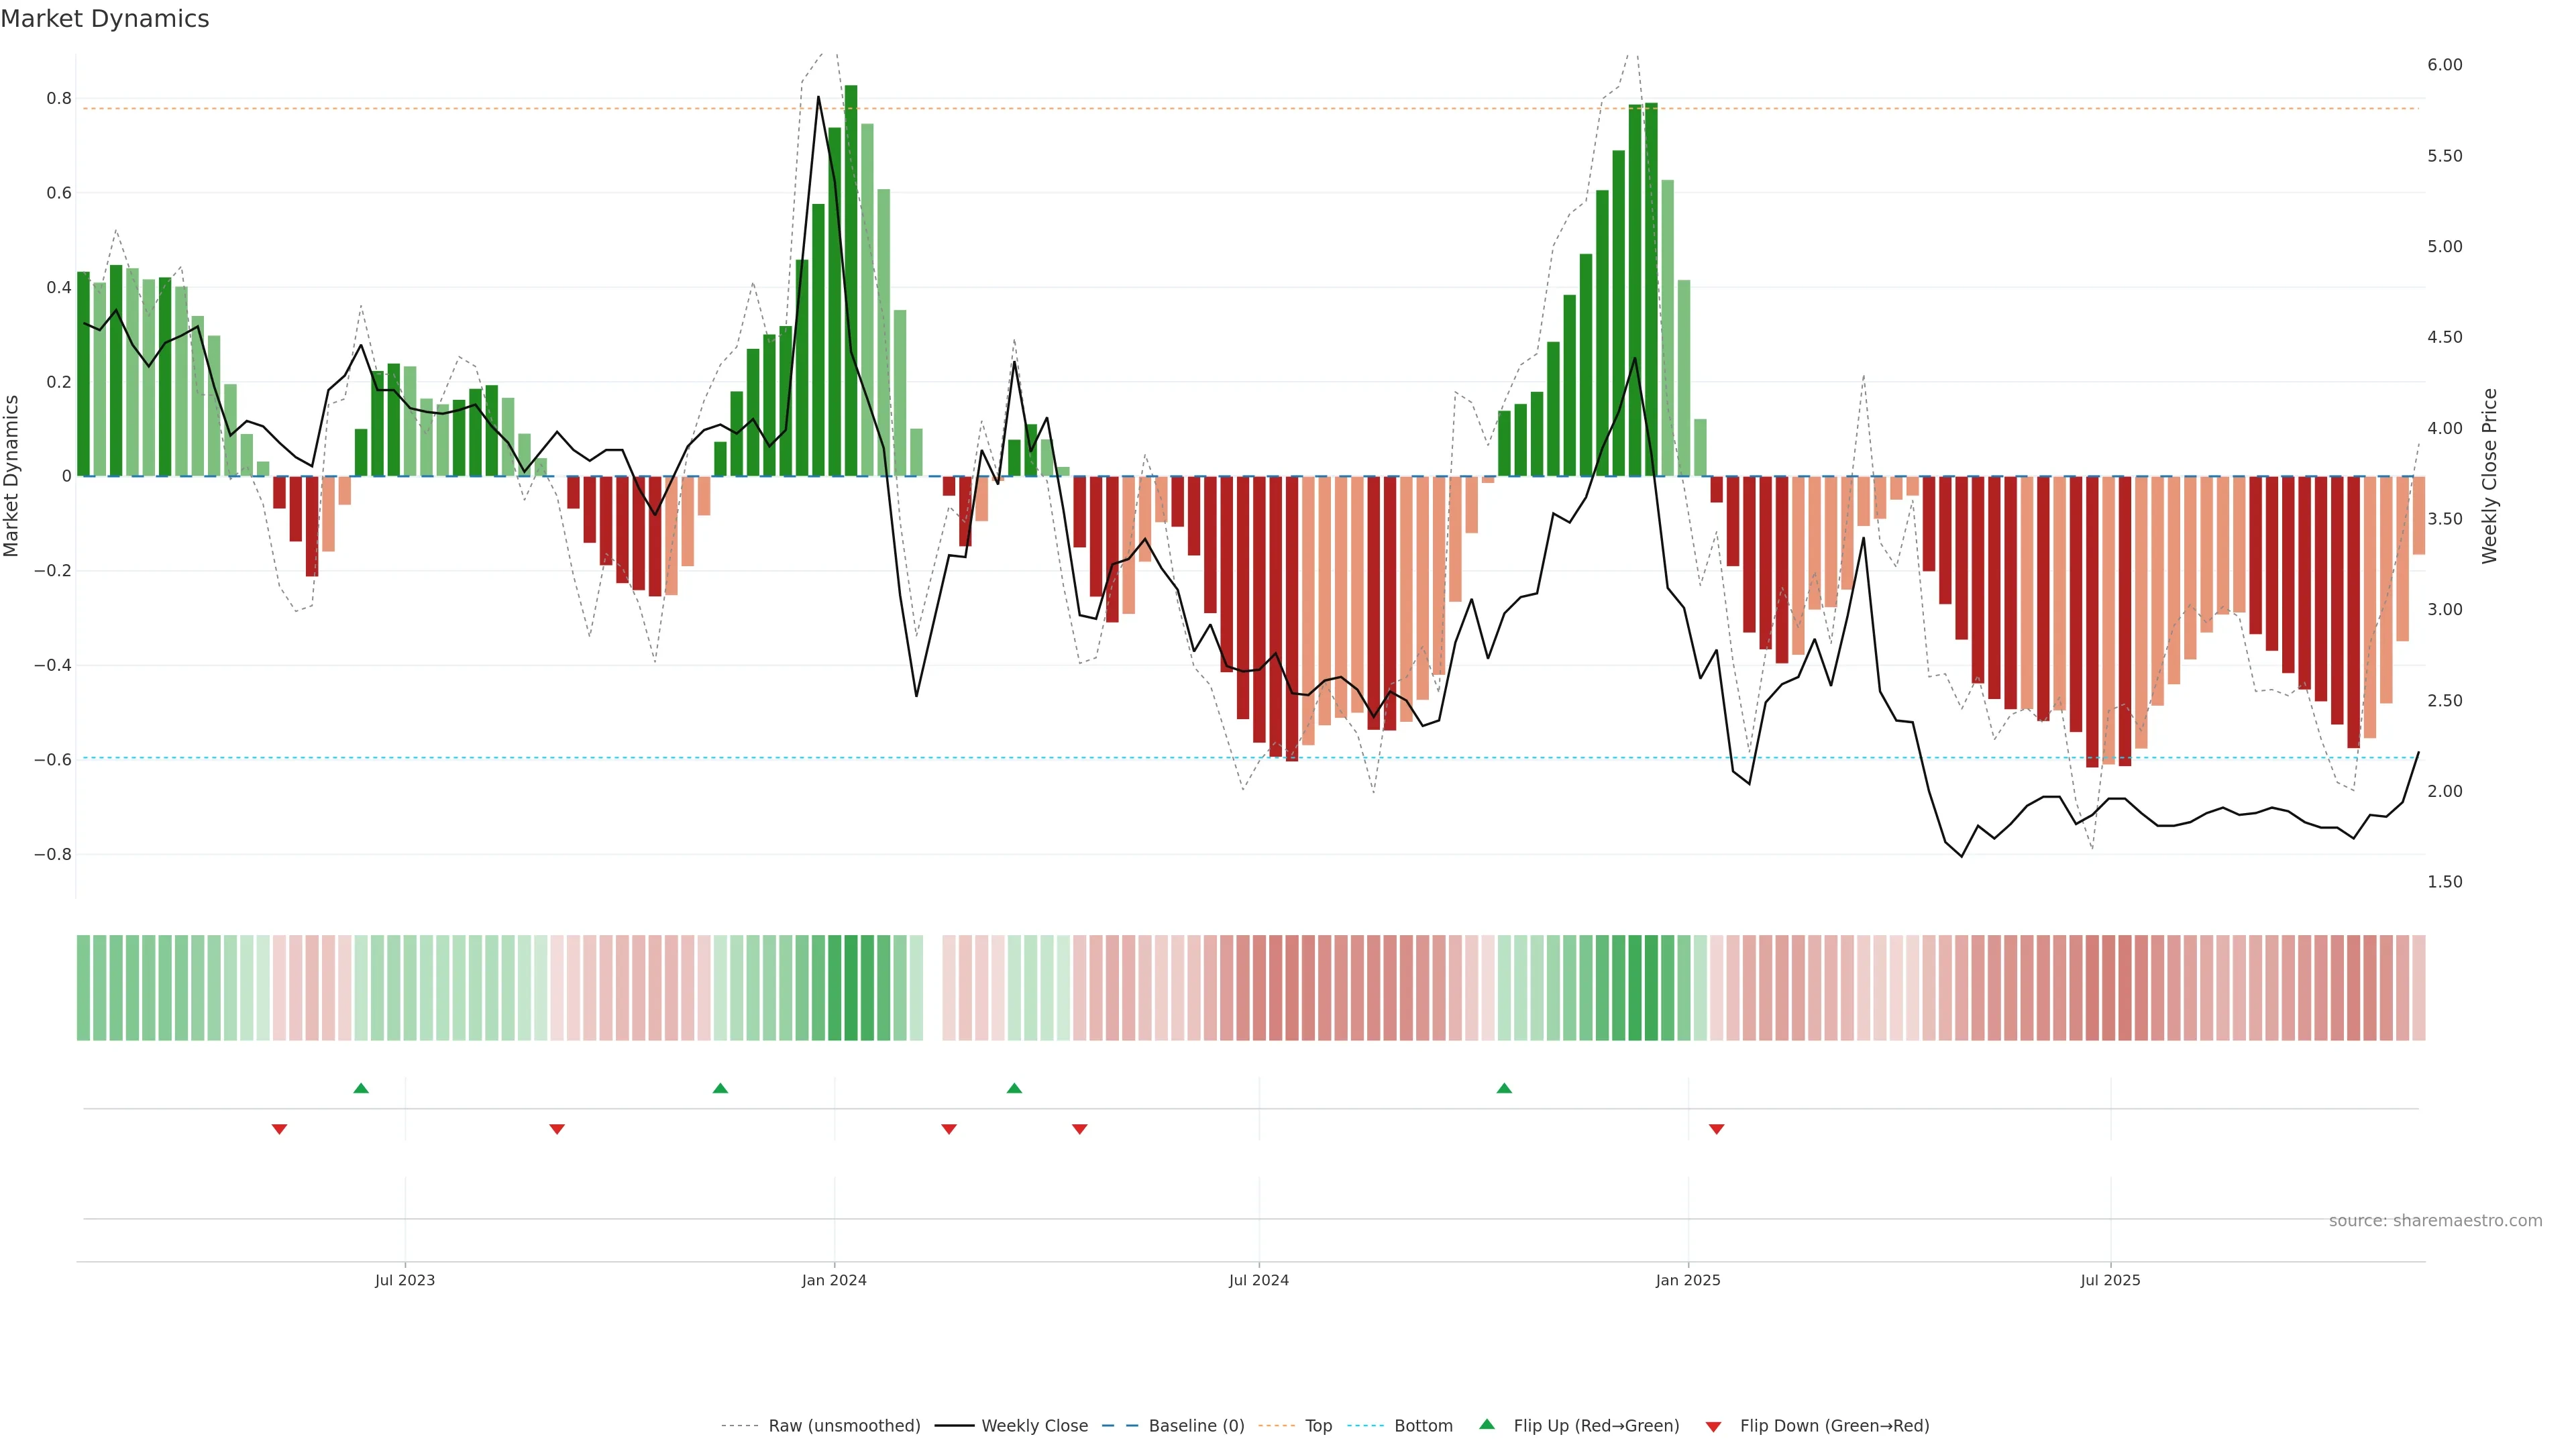Click the red triangle icon in legend
This screenshot has height=1449, width=2576.
pos(1713,1427)
